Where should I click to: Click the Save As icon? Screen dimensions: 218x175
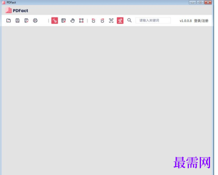tap(27, 21)
